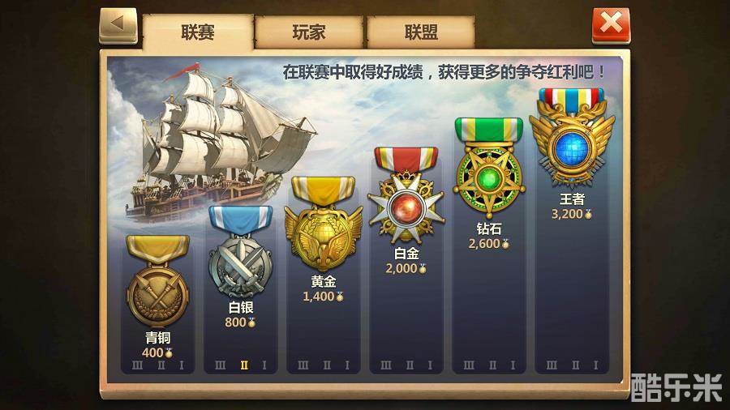This screenshot has width=730, height=410.
Task: Open the 联盟 tab
Action: point(421,32)
